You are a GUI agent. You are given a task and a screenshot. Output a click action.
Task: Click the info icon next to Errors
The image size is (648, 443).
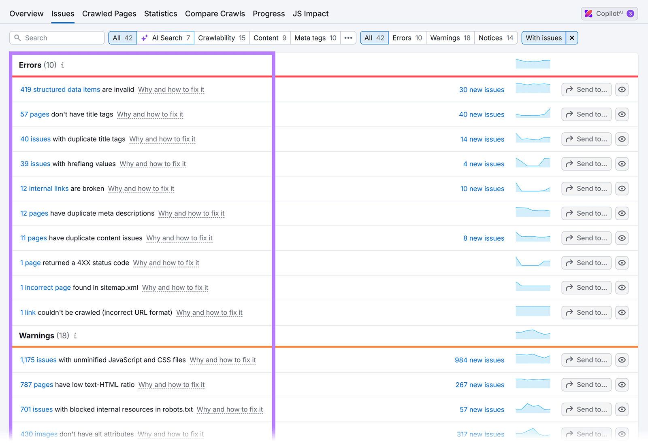[62, 65]
